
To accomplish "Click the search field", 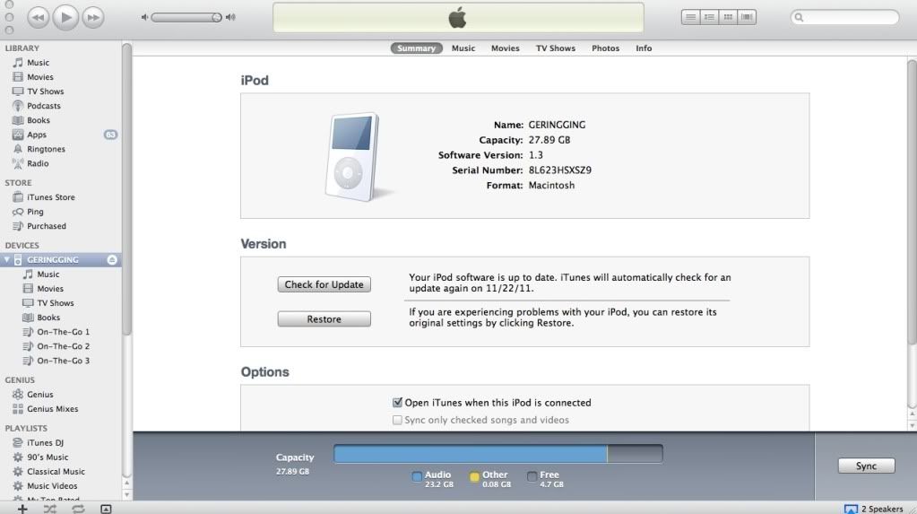I will click(x=845, y=18).
